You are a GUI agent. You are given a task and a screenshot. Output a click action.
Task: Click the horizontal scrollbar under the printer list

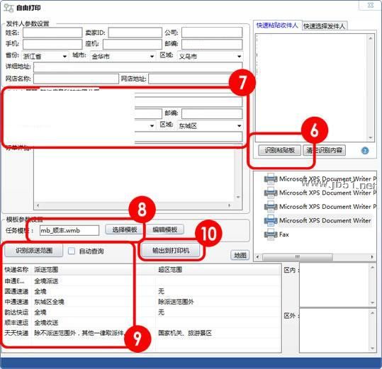click(315, 257)
